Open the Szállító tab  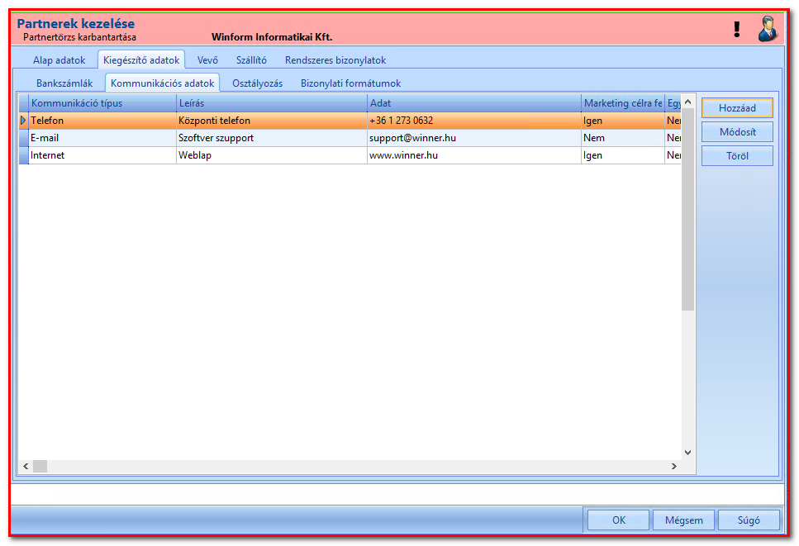[251, 60]
